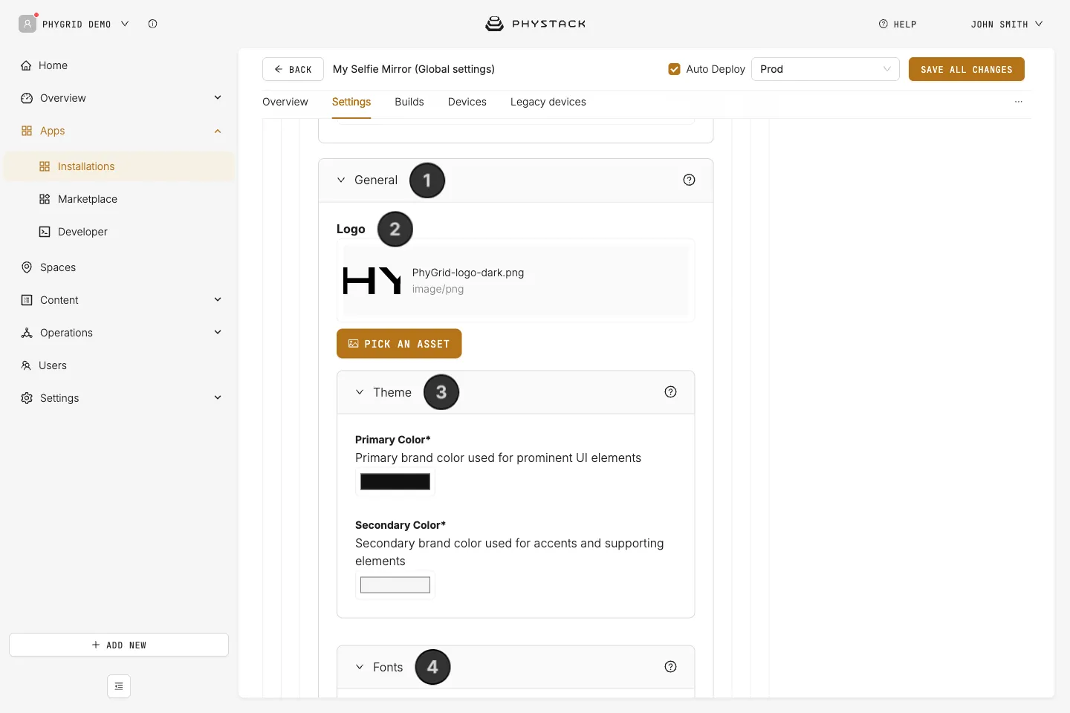Collapse the Theme section
Screen dimensions: 1070x713
click(x=360, y=392)
